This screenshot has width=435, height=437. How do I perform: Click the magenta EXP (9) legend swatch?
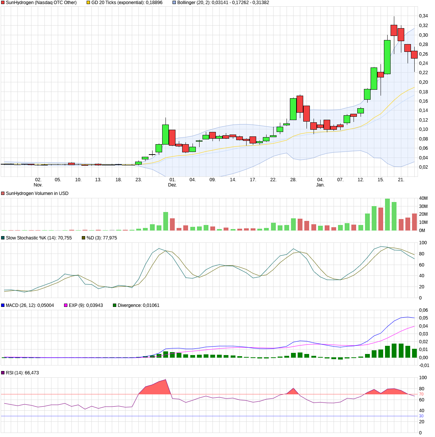point(66,305)
